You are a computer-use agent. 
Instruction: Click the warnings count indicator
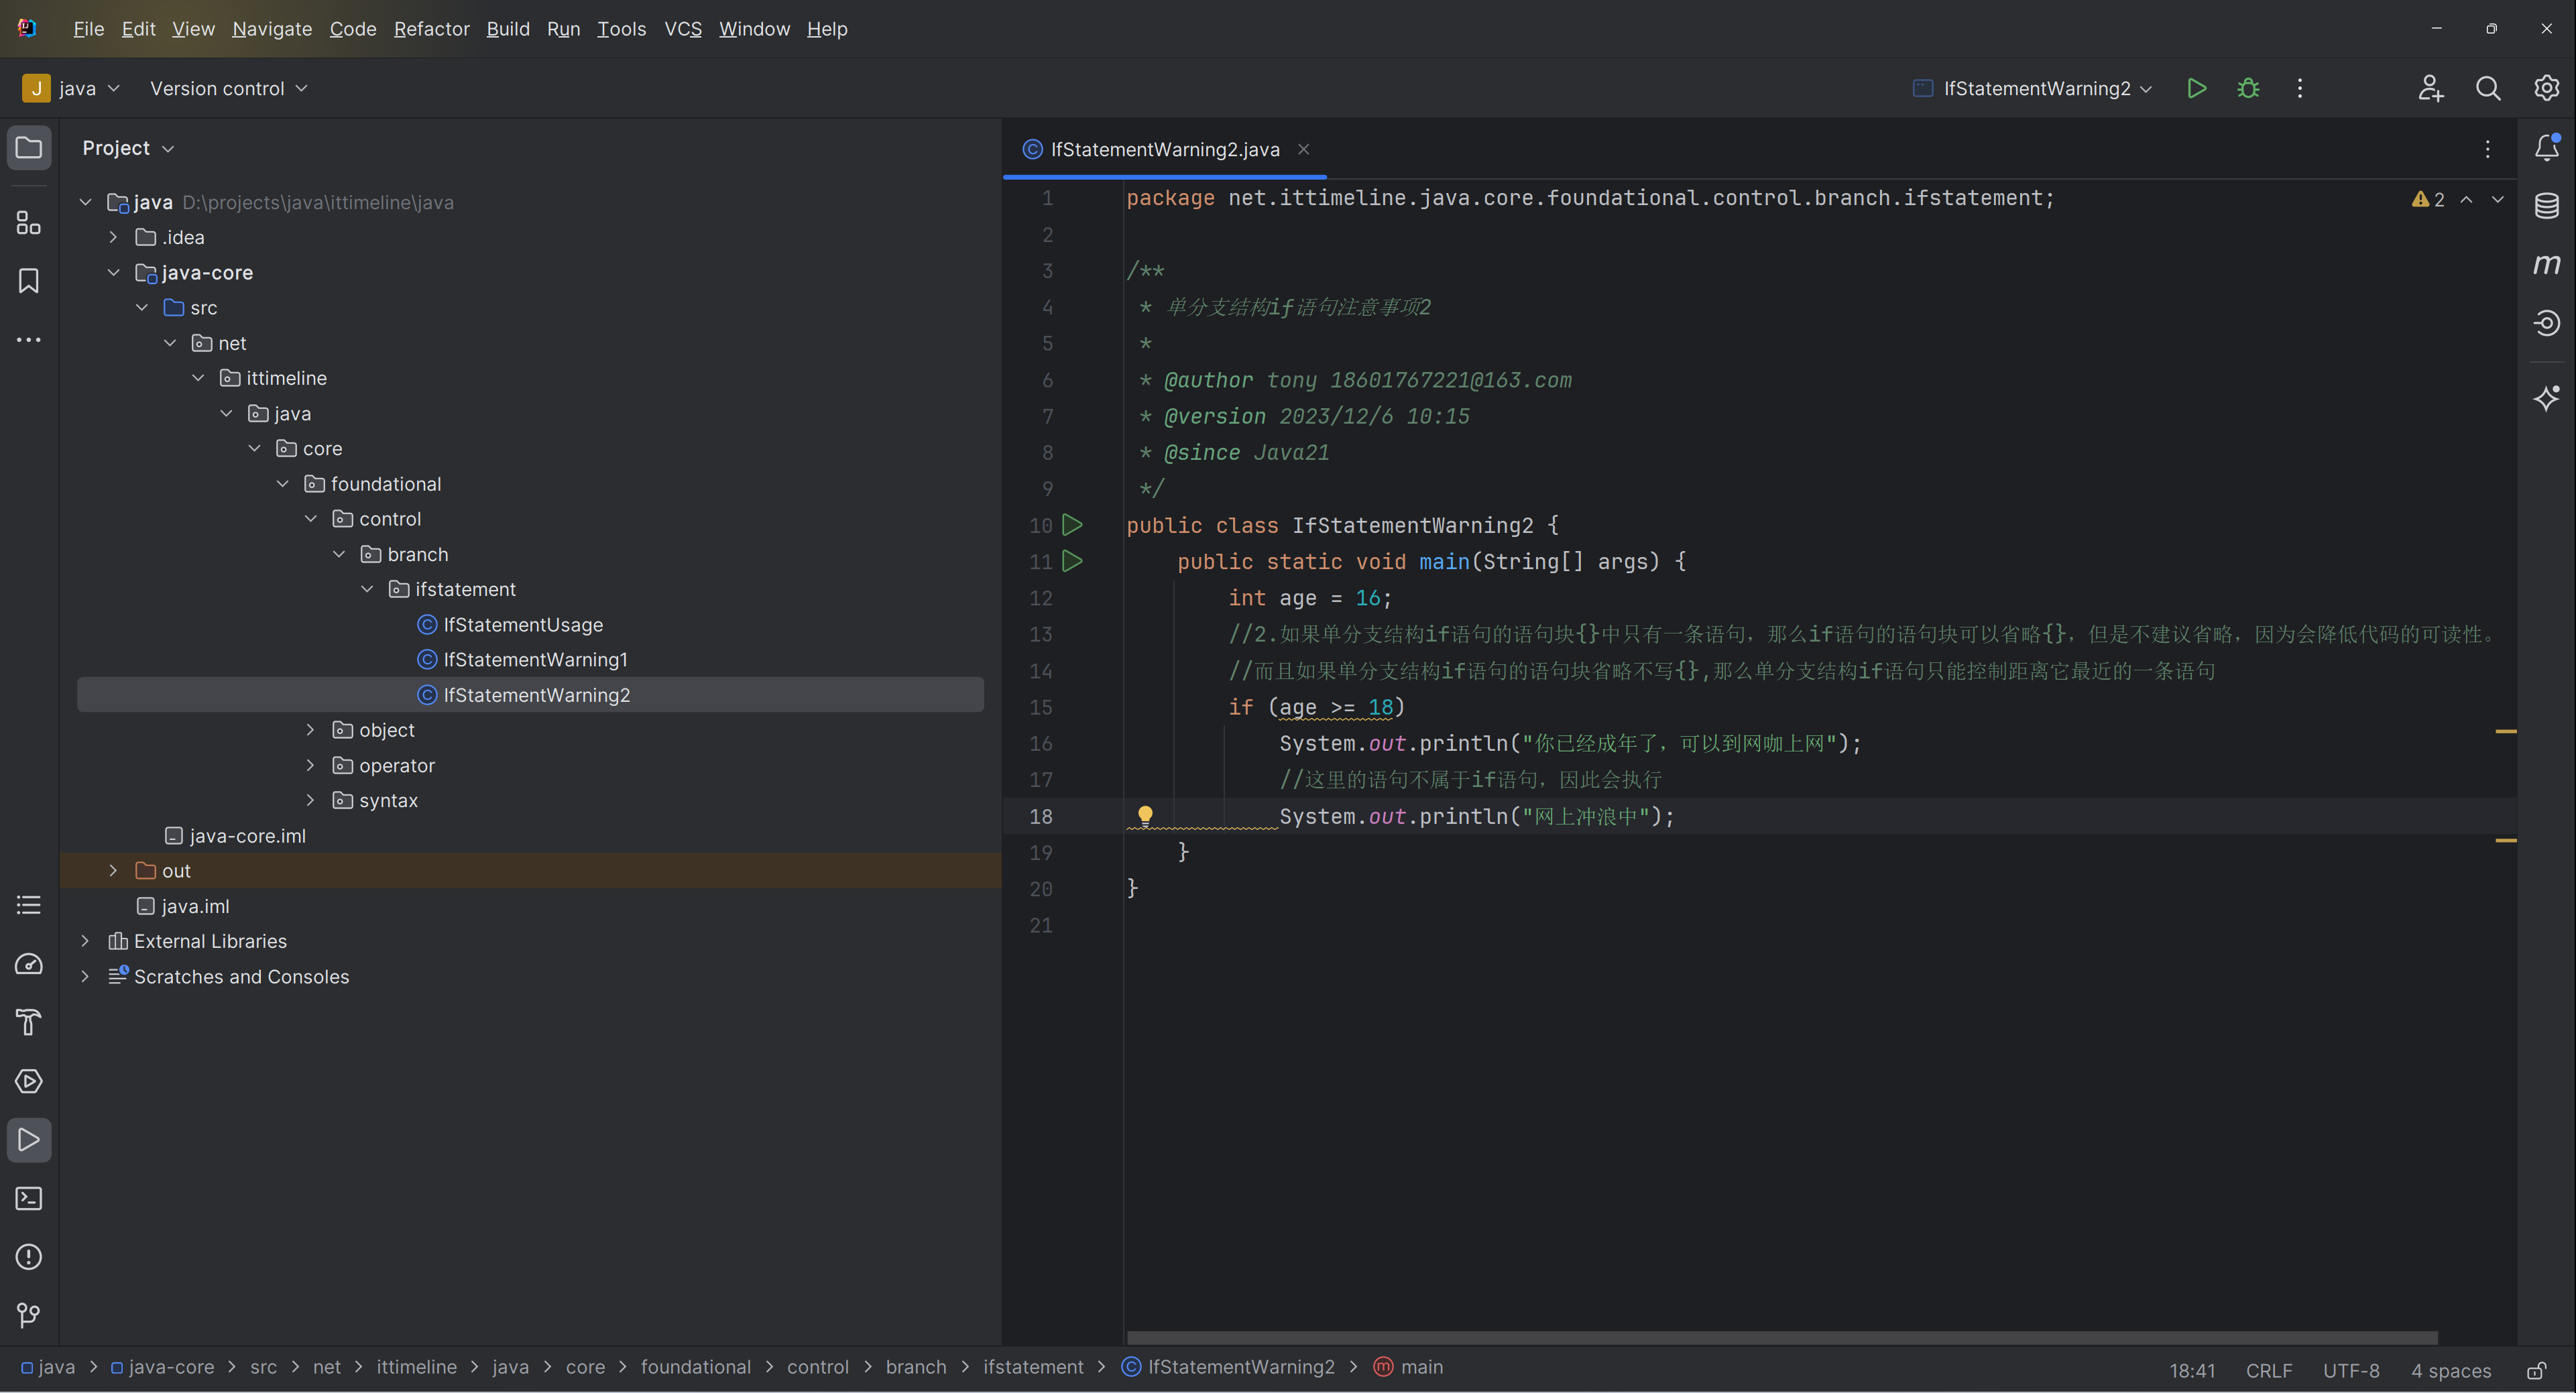(2428, 199)
